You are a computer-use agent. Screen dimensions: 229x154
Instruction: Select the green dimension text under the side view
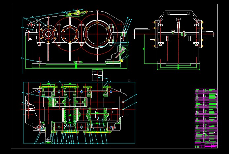coord(179,67)
